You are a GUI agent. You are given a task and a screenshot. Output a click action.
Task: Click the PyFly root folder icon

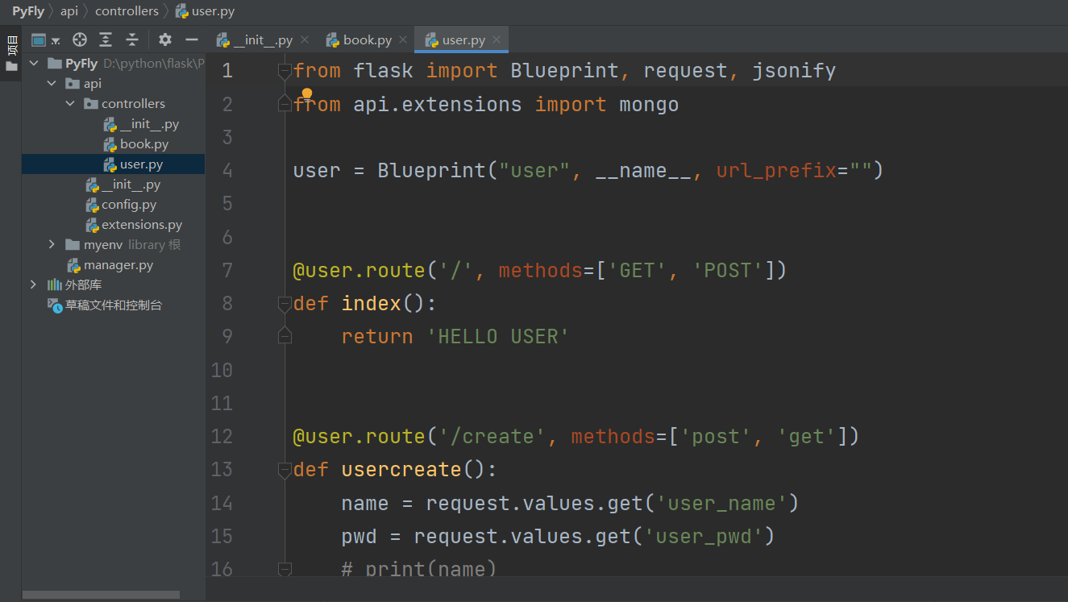[54, 63]
